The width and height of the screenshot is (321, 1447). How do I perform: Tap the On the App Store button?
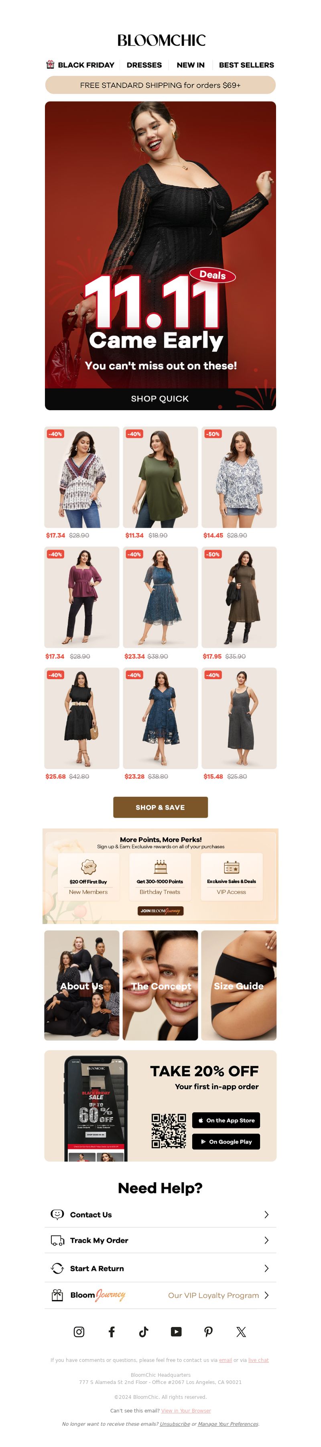[226, 1120]
